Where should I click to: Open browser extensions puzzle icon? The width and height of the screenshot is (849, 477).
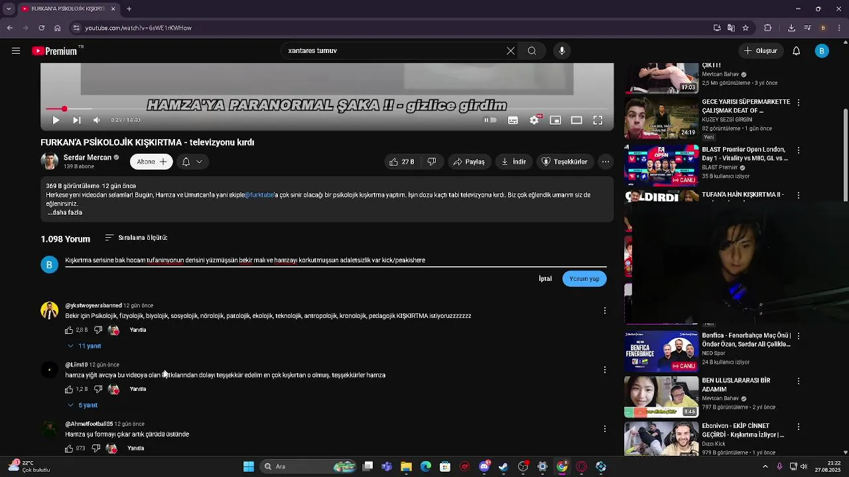[768, 28]
